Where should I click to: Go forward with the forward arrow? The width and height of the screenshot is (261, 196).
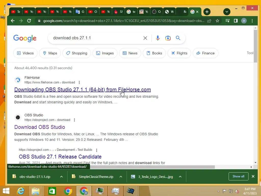(21, 21)
